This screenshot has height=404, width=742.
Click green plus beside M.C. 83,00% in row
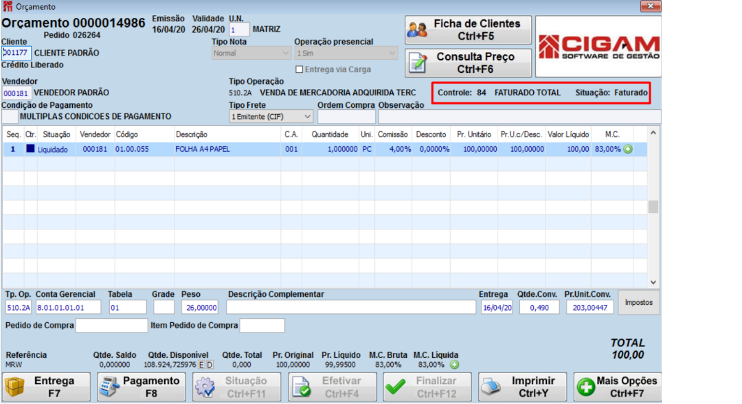628,149
